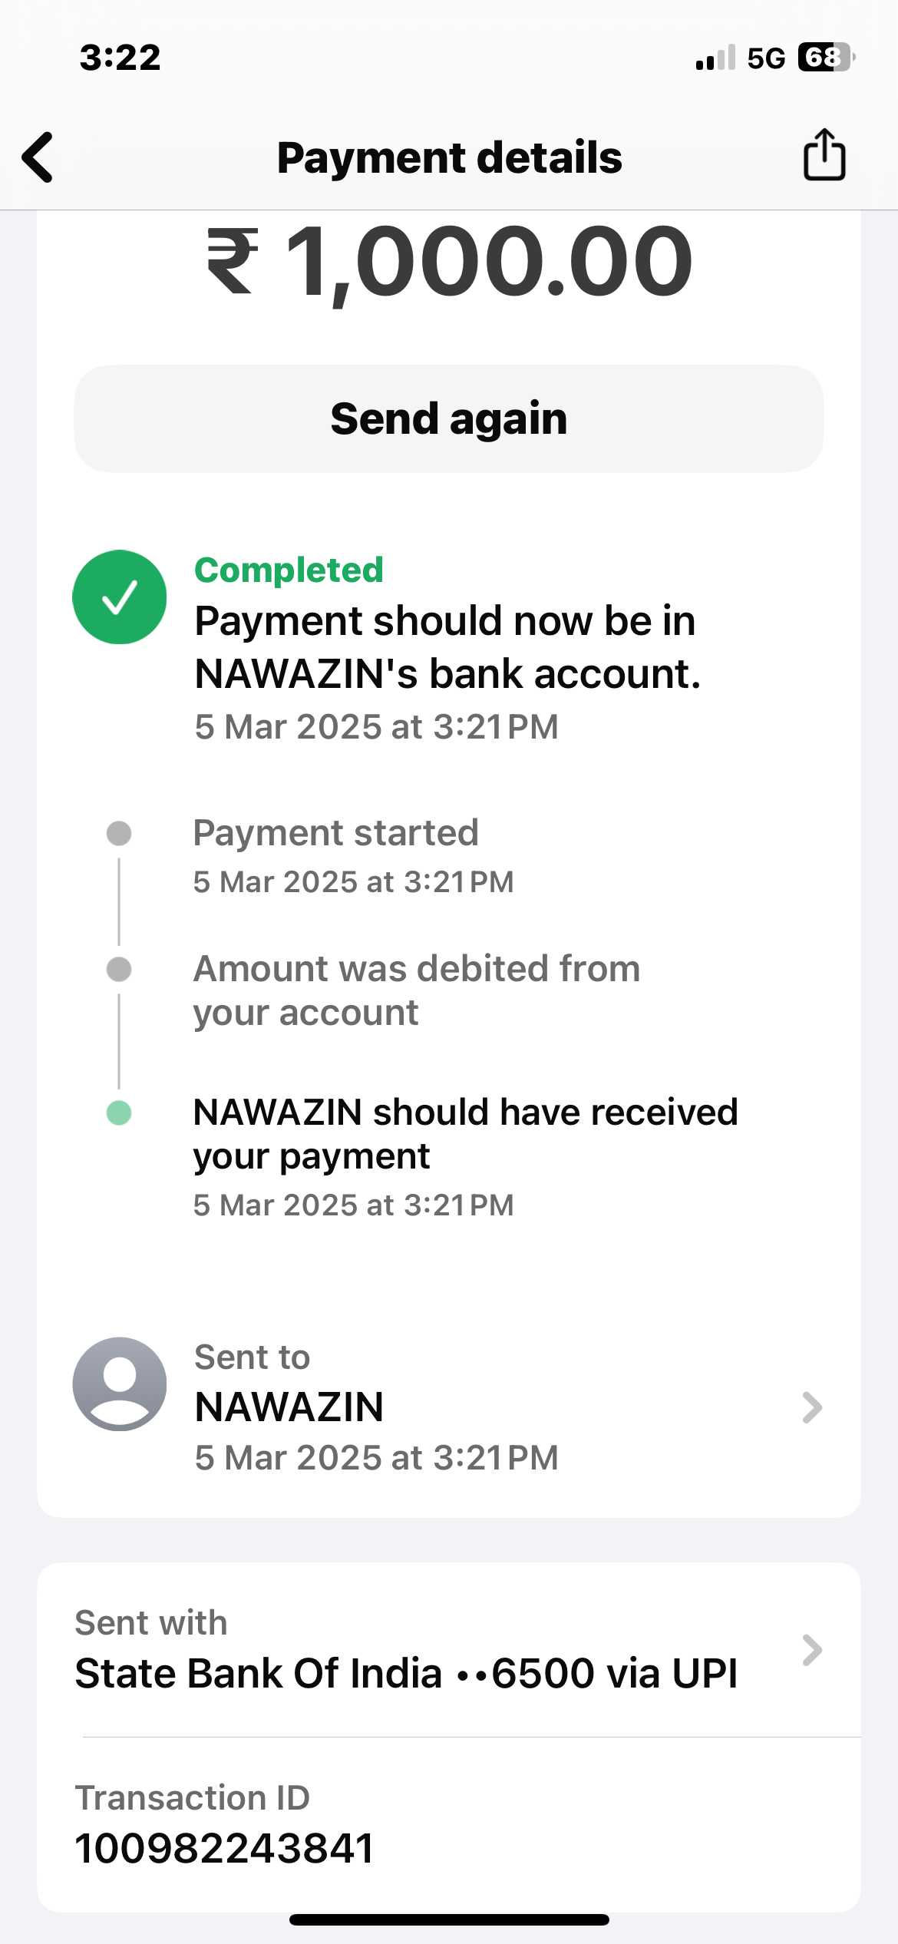Tap the Amount debited timeline dot
Image resolution: width=898 pixels, height=1944 pixels.
(119, 969)
